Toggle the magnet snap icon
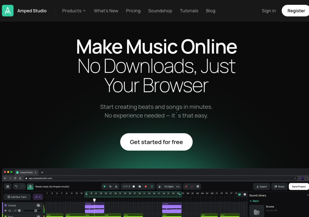 pos(239,194)
